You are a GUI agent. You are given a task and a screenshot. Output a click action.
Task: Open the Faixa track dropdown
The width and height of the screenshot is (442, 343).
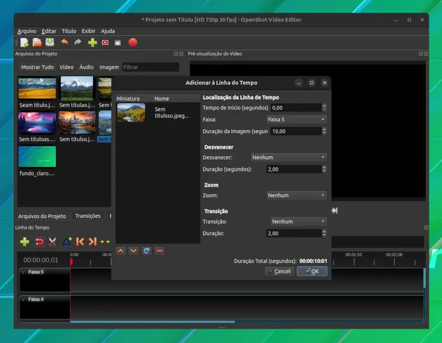click(x=296, y=119)
